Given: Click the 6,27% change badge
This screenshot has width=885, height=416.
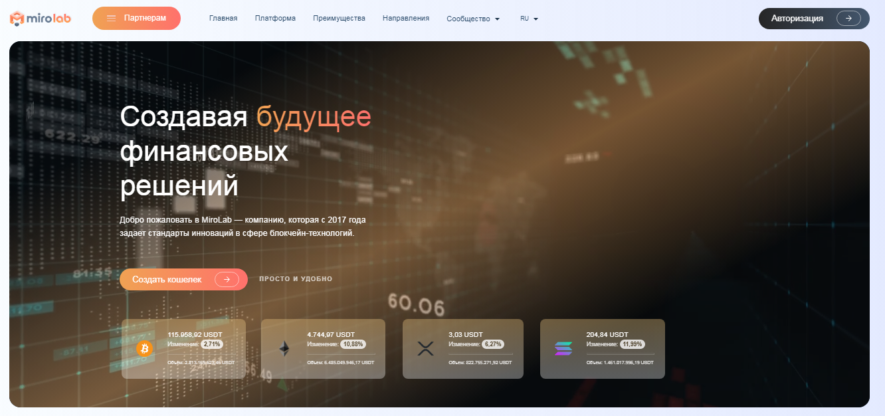Looking at the screenshot, I should [x=492, y=344].
